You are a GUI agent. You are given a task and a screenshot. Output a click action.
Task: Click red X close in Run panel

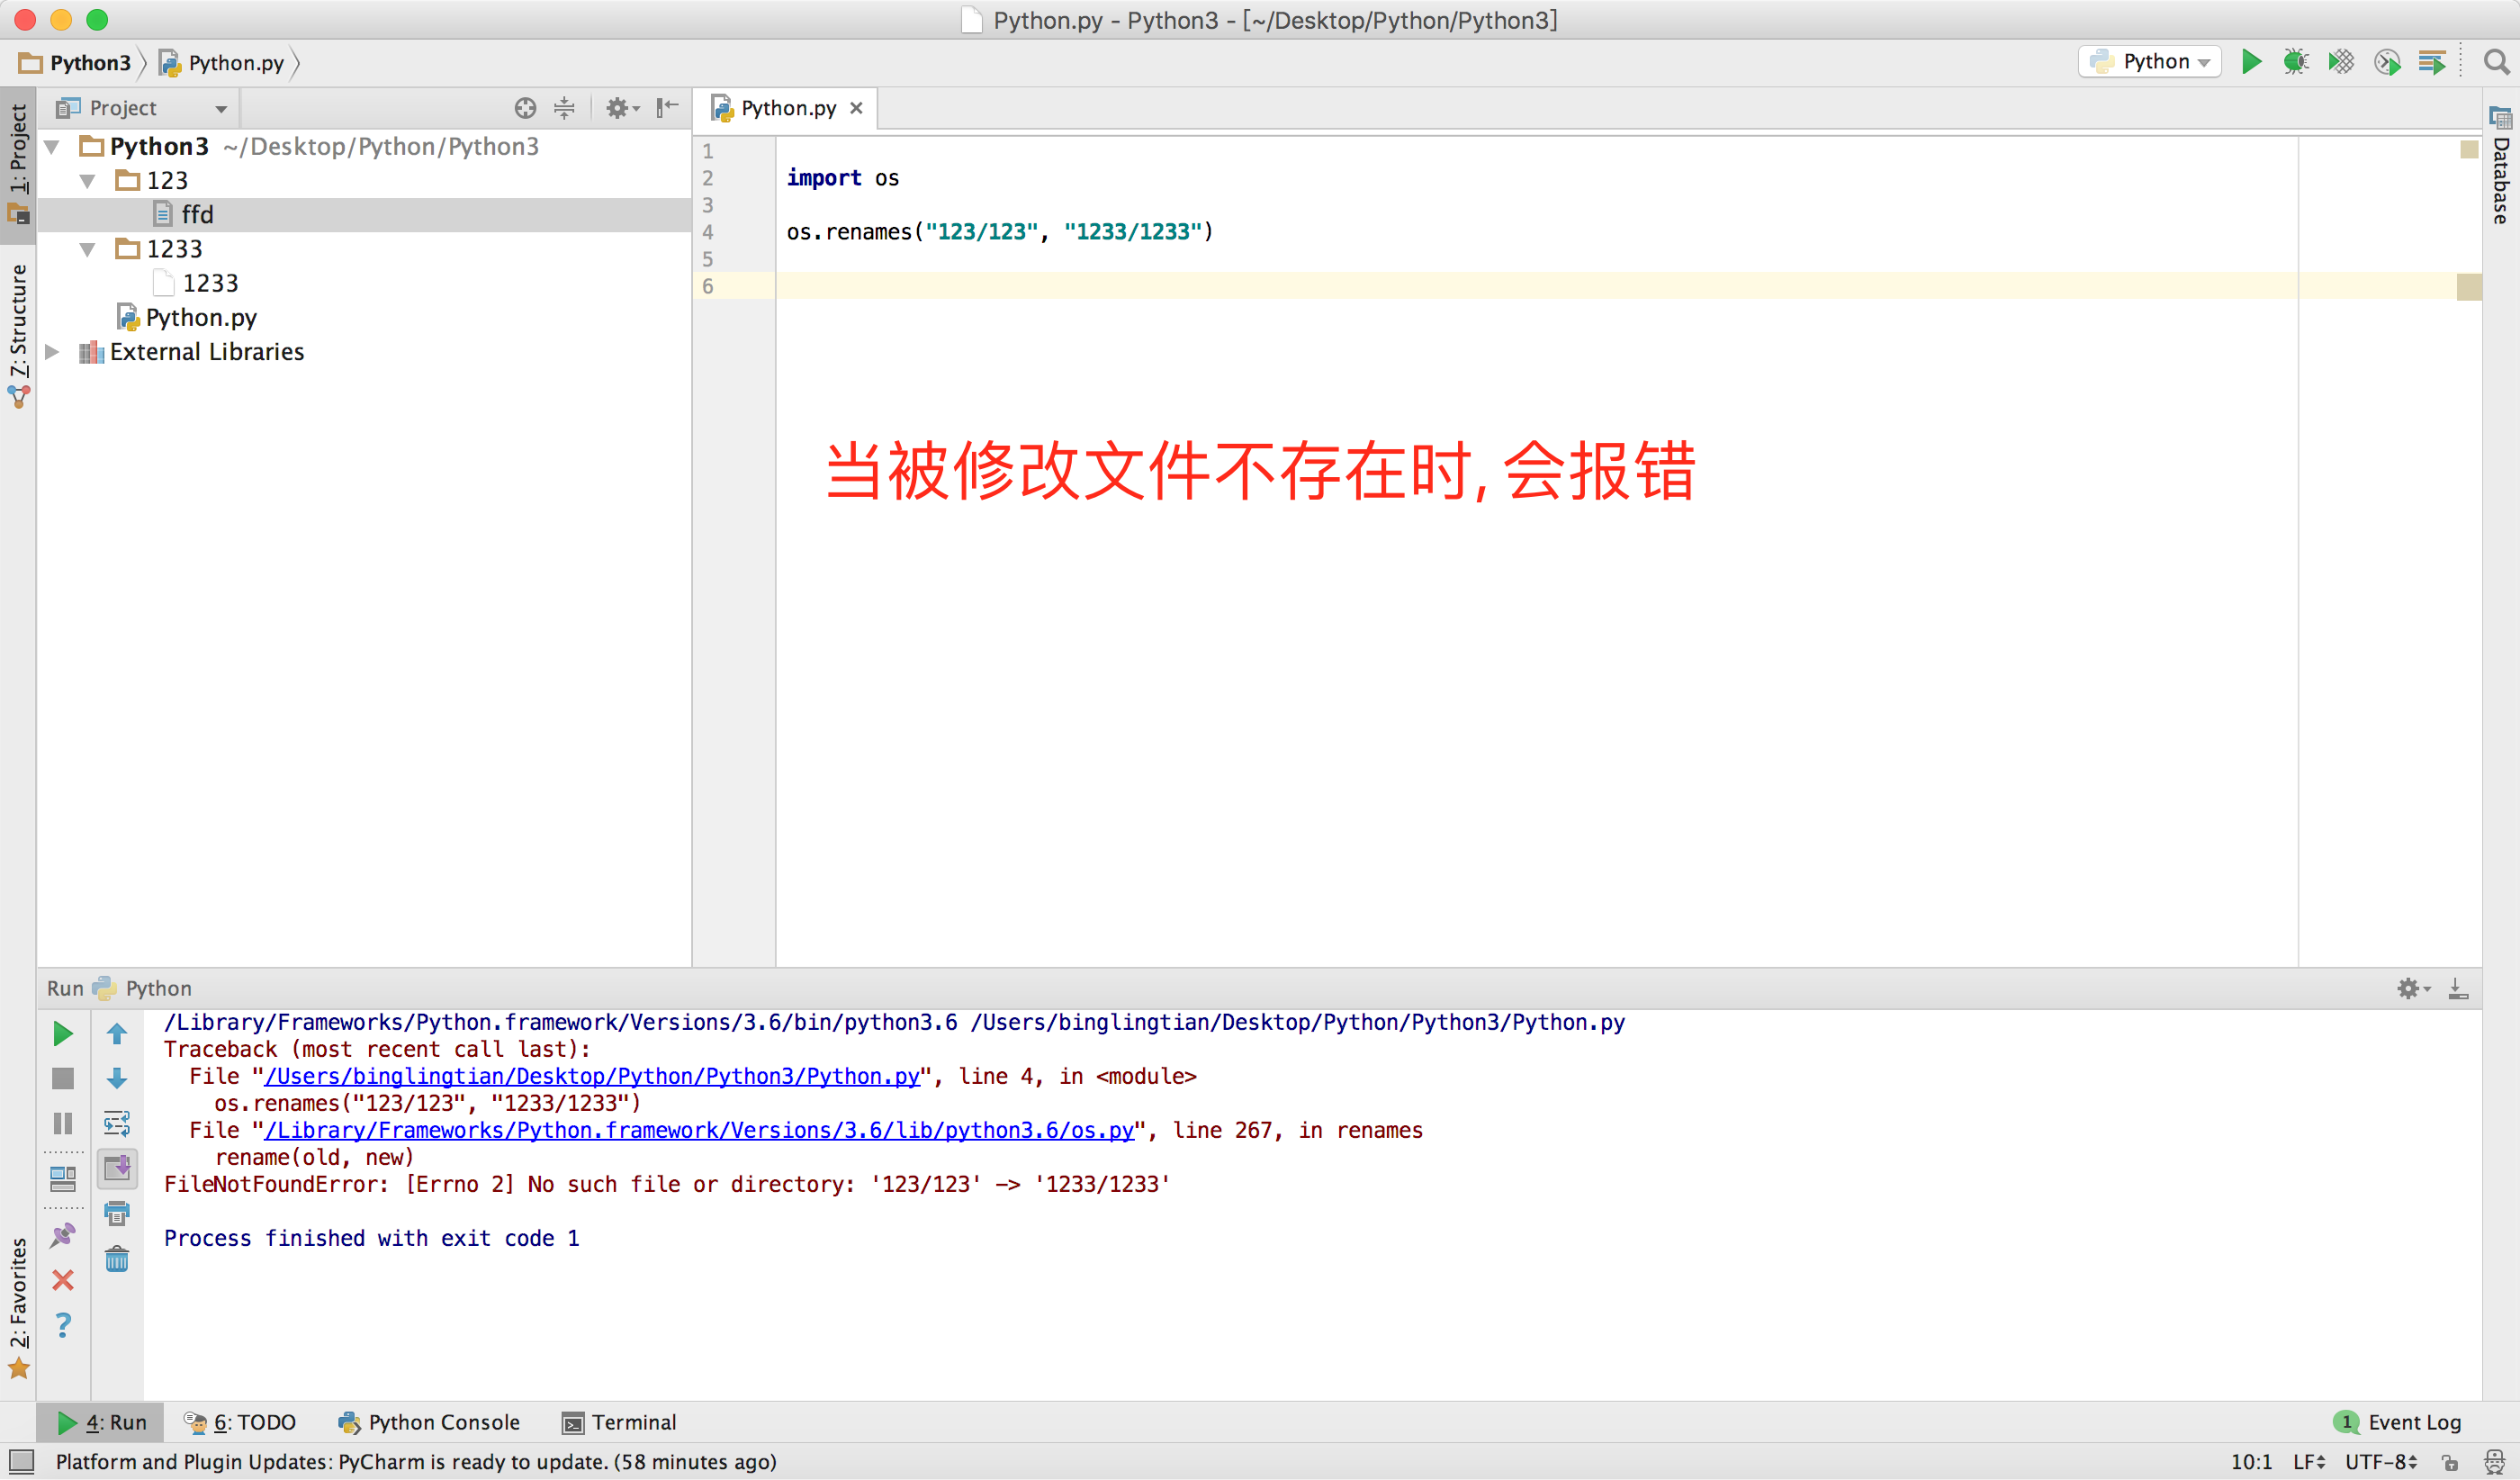click(62, 1280)
